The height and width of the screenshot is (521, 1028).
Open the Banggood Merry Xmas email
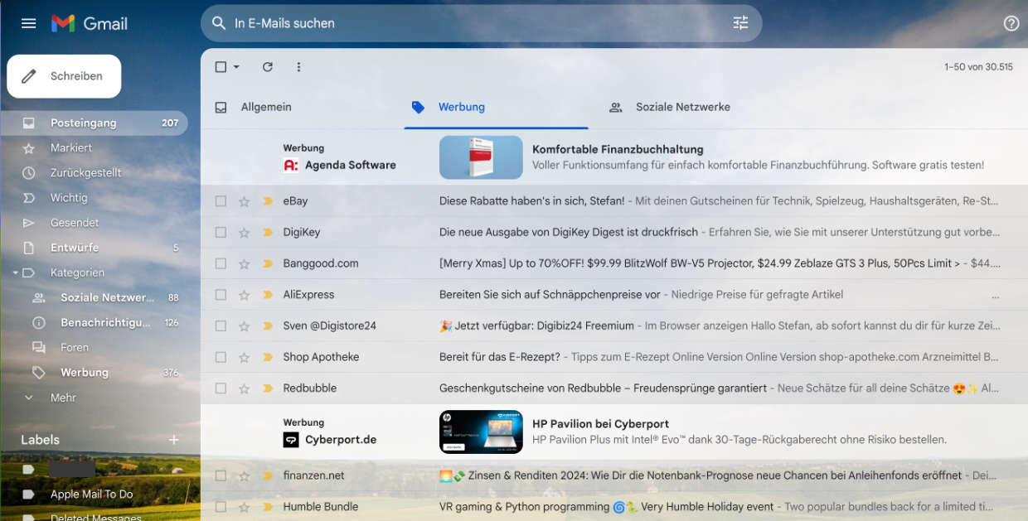coord(613,263)
